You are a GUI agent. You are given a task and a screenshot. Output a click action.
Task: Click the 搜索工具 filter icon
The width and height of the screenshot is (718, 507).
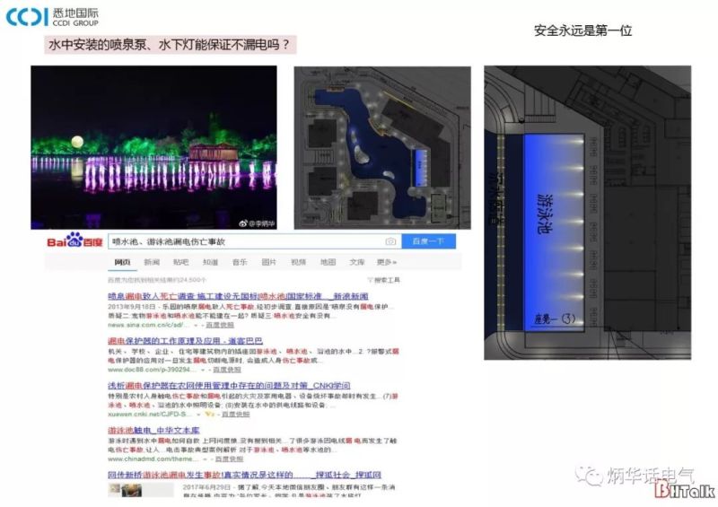(370, 280)
